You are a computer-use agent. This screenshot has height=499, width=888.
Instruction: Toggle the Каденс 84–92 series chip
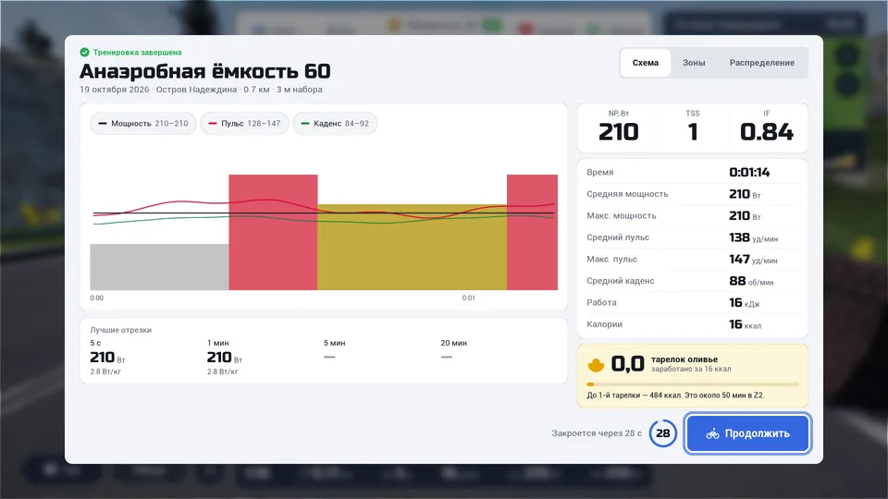[335, 123]
